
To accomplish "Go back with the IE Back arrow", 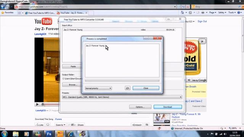I will [3, 7].
